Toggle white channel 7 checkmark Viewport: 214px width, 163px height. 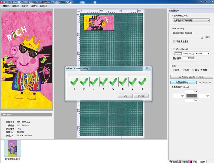132,82
